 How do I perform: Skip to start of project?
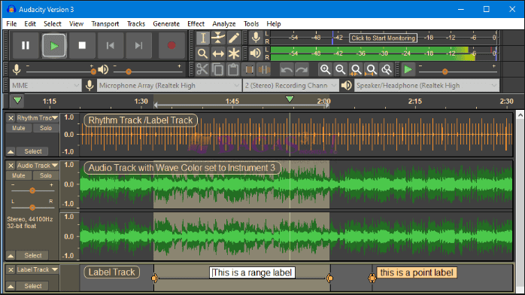click(x=110, y=45)
